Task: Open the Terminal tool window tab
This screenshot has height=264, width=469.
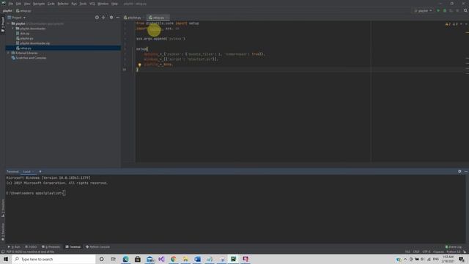Action: tap(73, 247)
